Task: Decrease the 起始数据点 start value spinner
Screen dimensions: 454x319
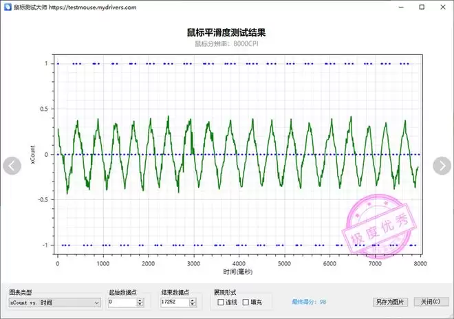Action: click(140, 305)
